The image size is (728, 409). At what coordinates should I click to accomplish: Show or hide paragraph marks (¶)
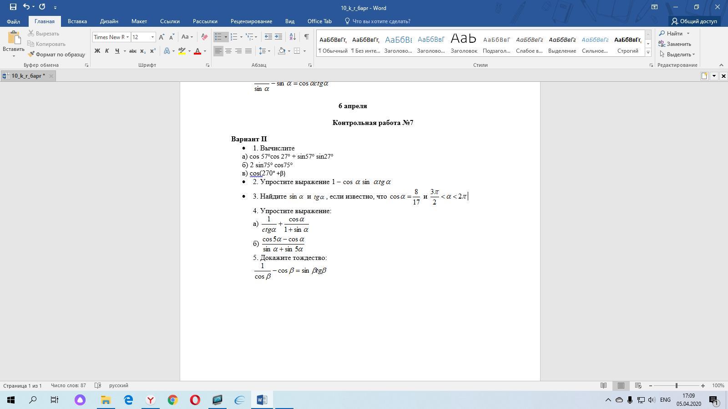306,37
